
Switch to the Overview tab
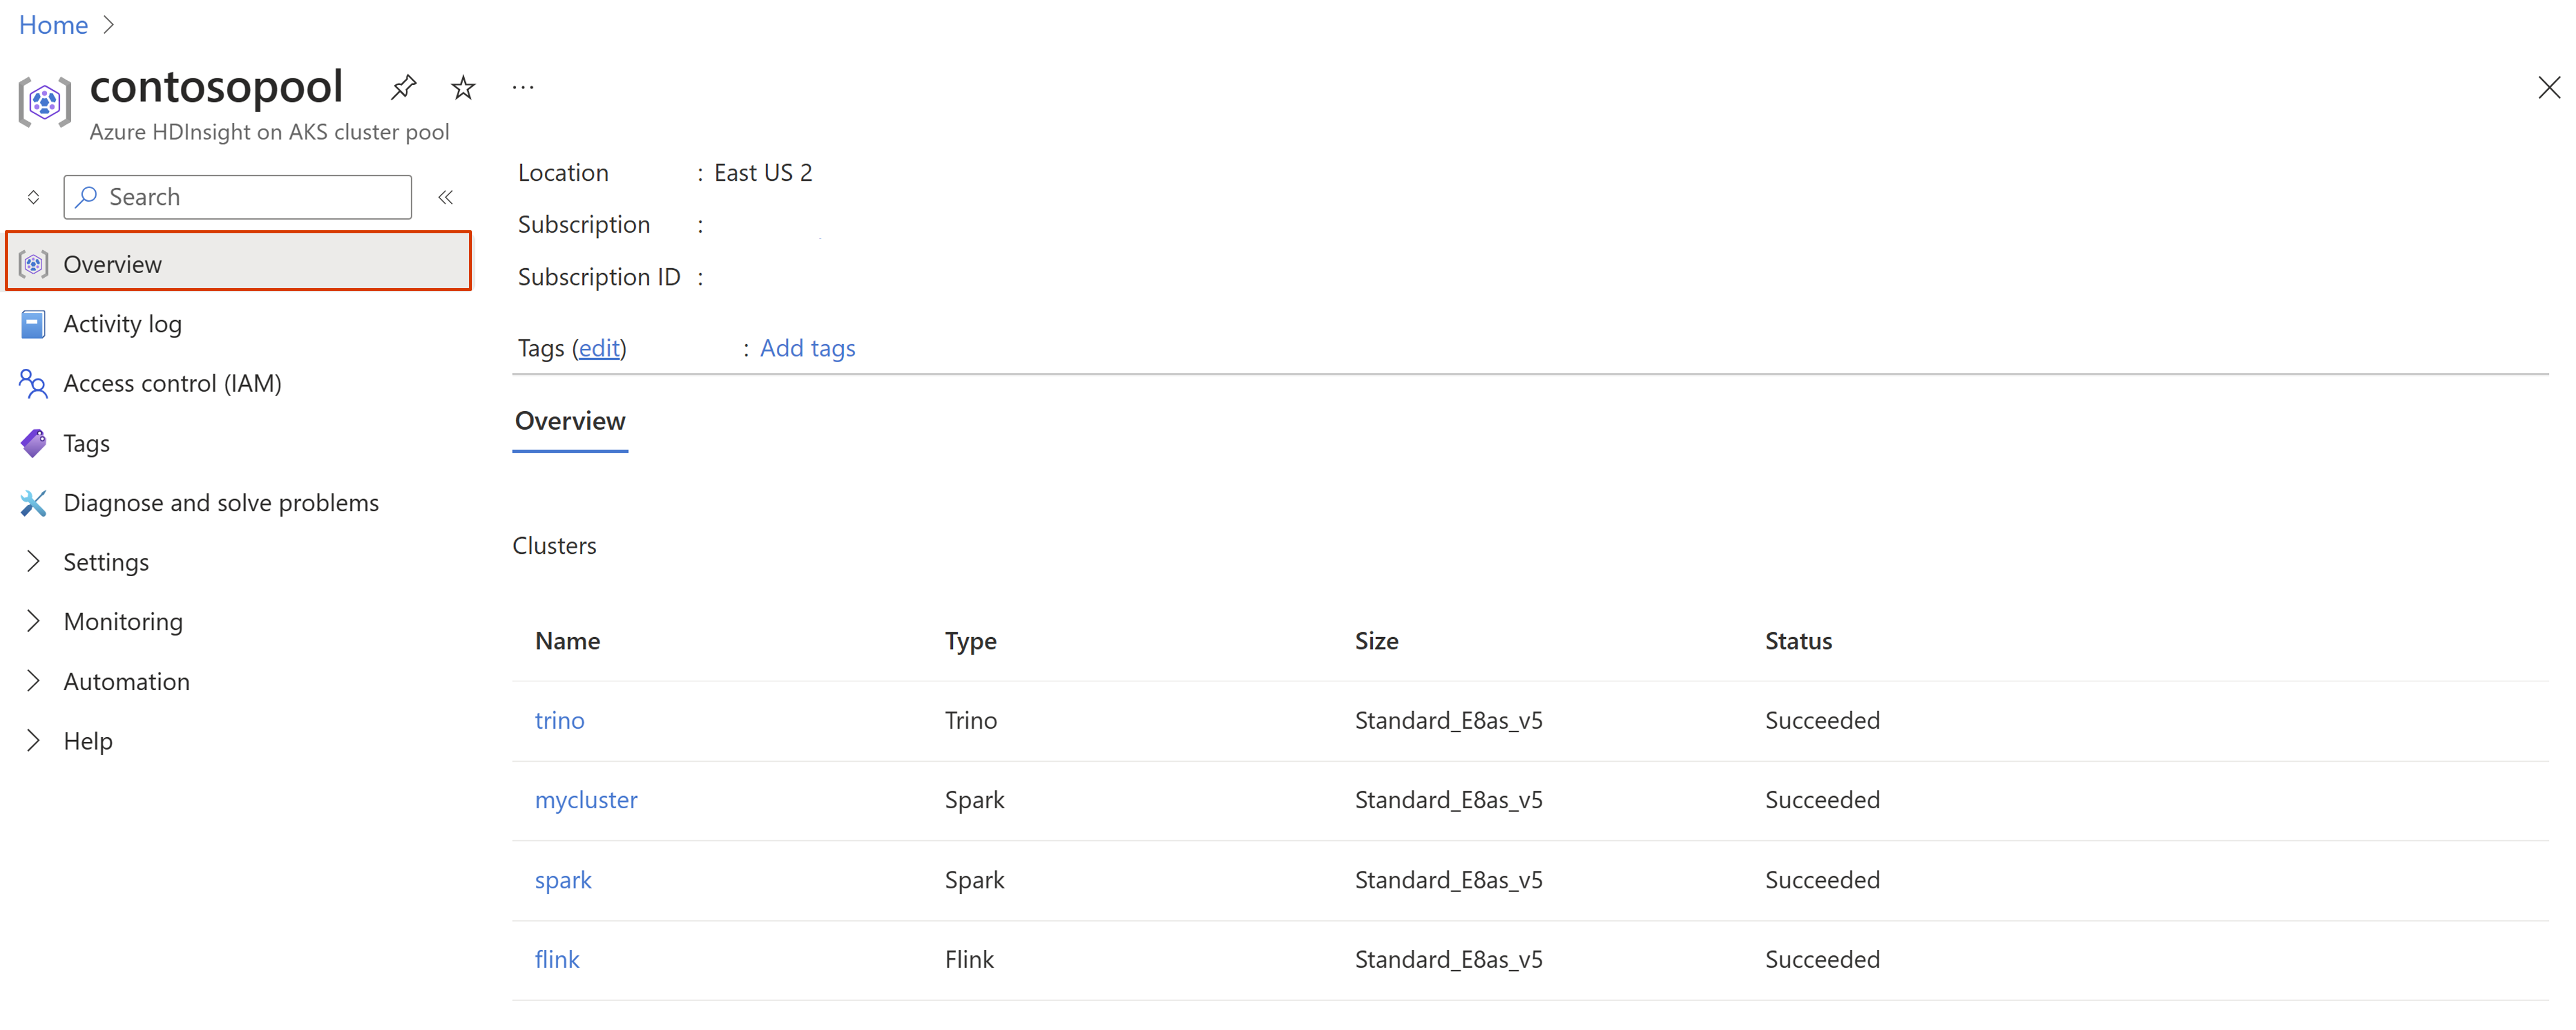[x=570, y=421]
